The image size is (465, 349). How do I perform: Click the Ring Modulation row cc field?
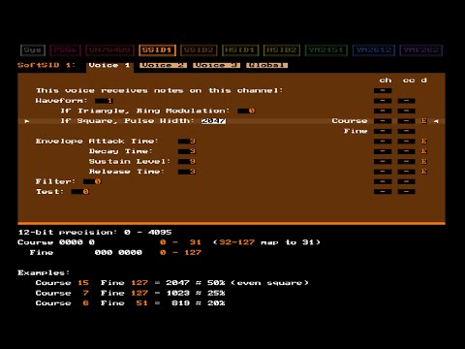(x=406, y=111)
